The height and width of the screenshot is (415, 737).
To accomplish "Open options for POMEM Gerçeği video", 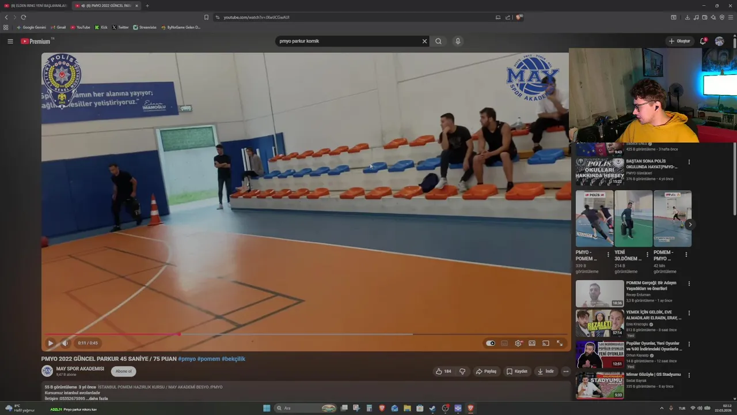I will point(689,284).
